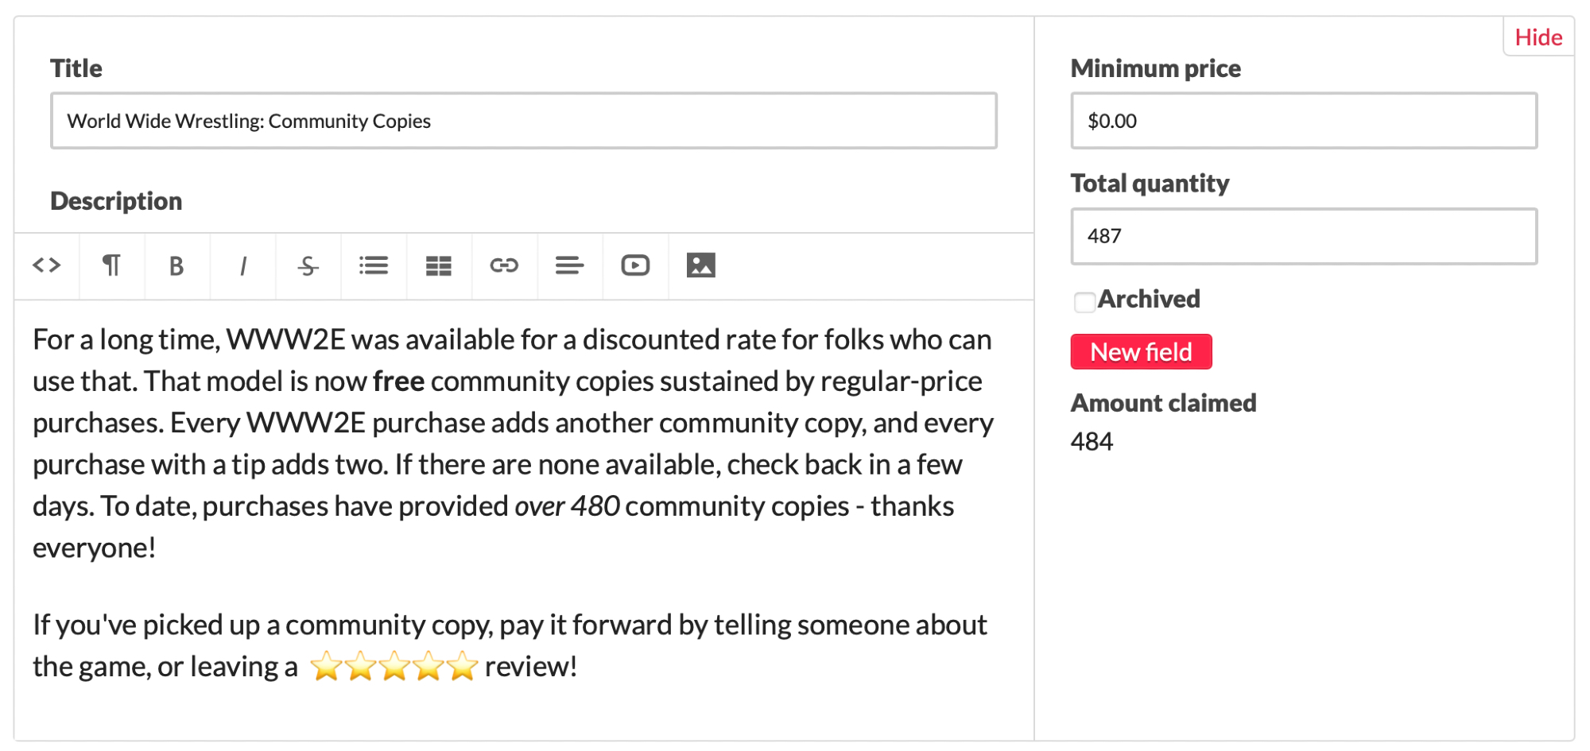Click the five-star emoji in description
This screenshot has height=751, width=1590.
pos(394,667)
